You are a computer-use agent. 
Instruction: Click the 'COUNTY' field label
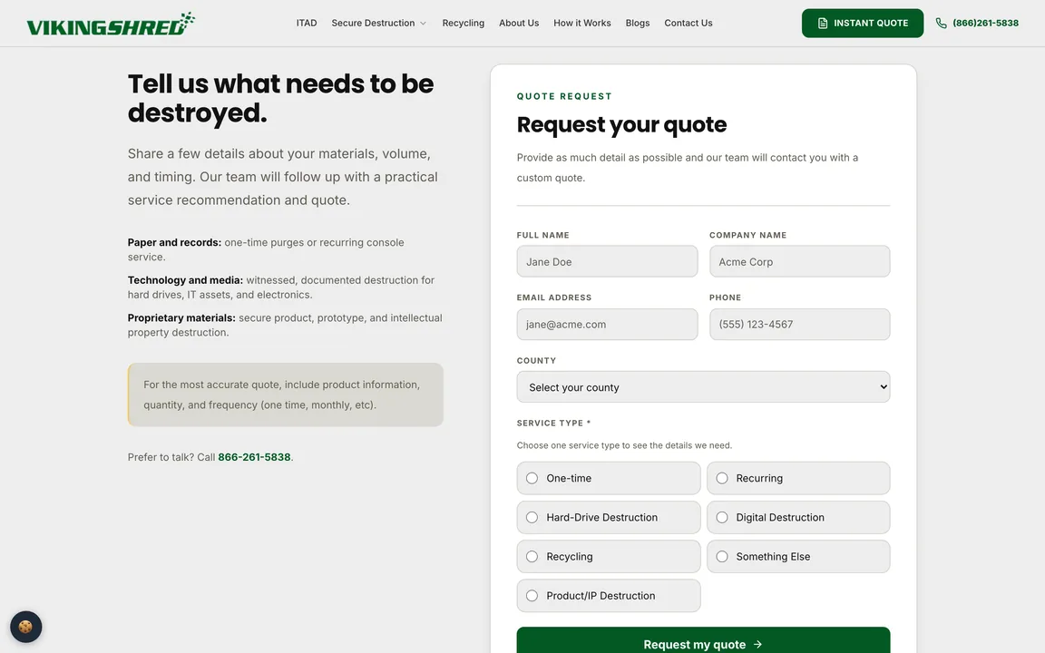(536, 360)
